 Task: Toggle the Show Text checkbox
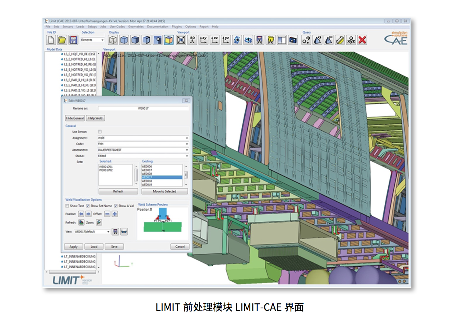(x=67, y=206)
